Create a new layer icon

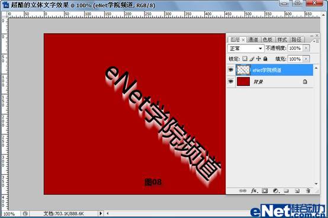(x=297, y=191)
